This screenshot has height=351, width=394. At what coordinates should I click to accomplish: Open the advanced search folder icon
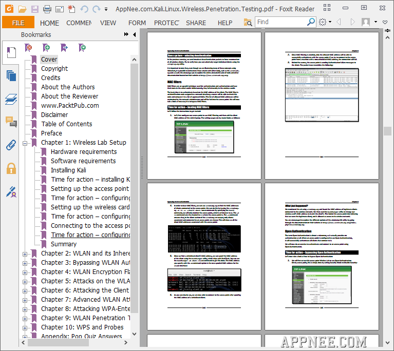coord(248,23)
